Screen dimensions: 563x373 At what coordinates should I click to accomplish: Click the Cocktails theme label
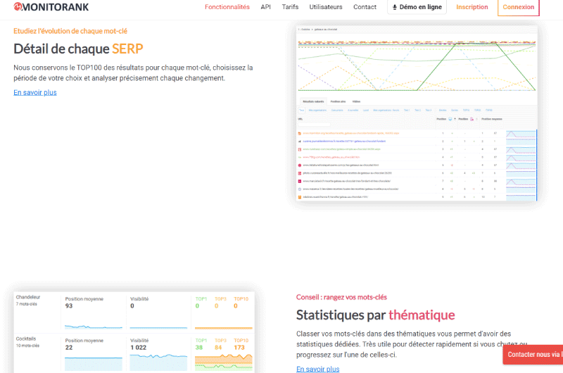(x=26, y=339)
